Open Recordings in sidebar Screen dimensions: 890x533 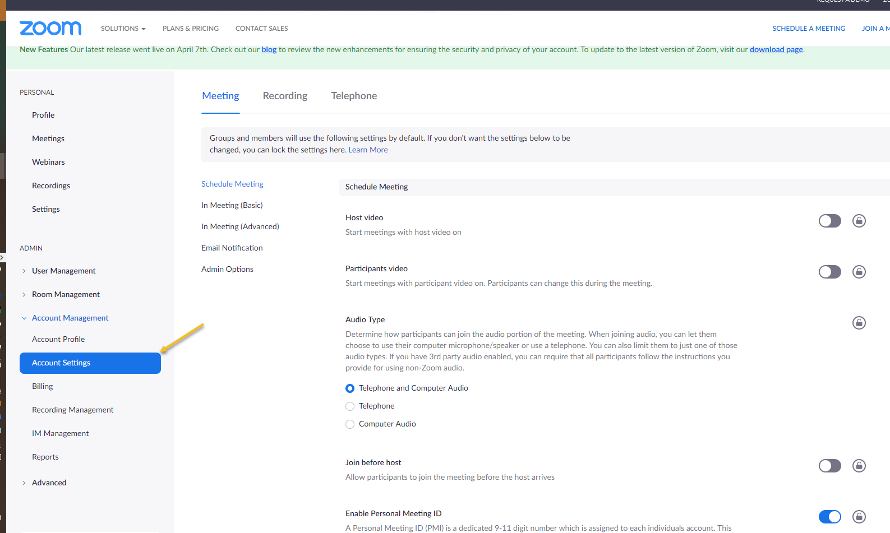pos(51,186)
